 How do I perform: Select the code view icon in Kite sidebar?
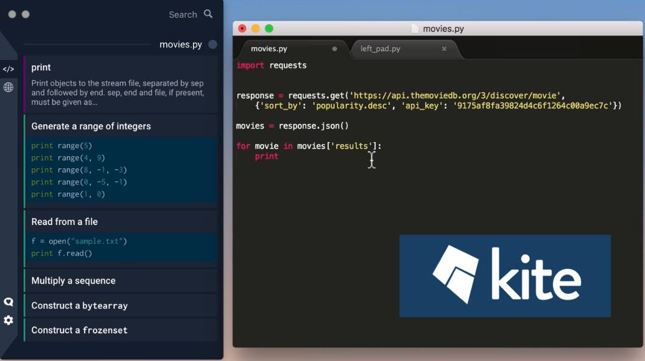click(x=9, y=69)
